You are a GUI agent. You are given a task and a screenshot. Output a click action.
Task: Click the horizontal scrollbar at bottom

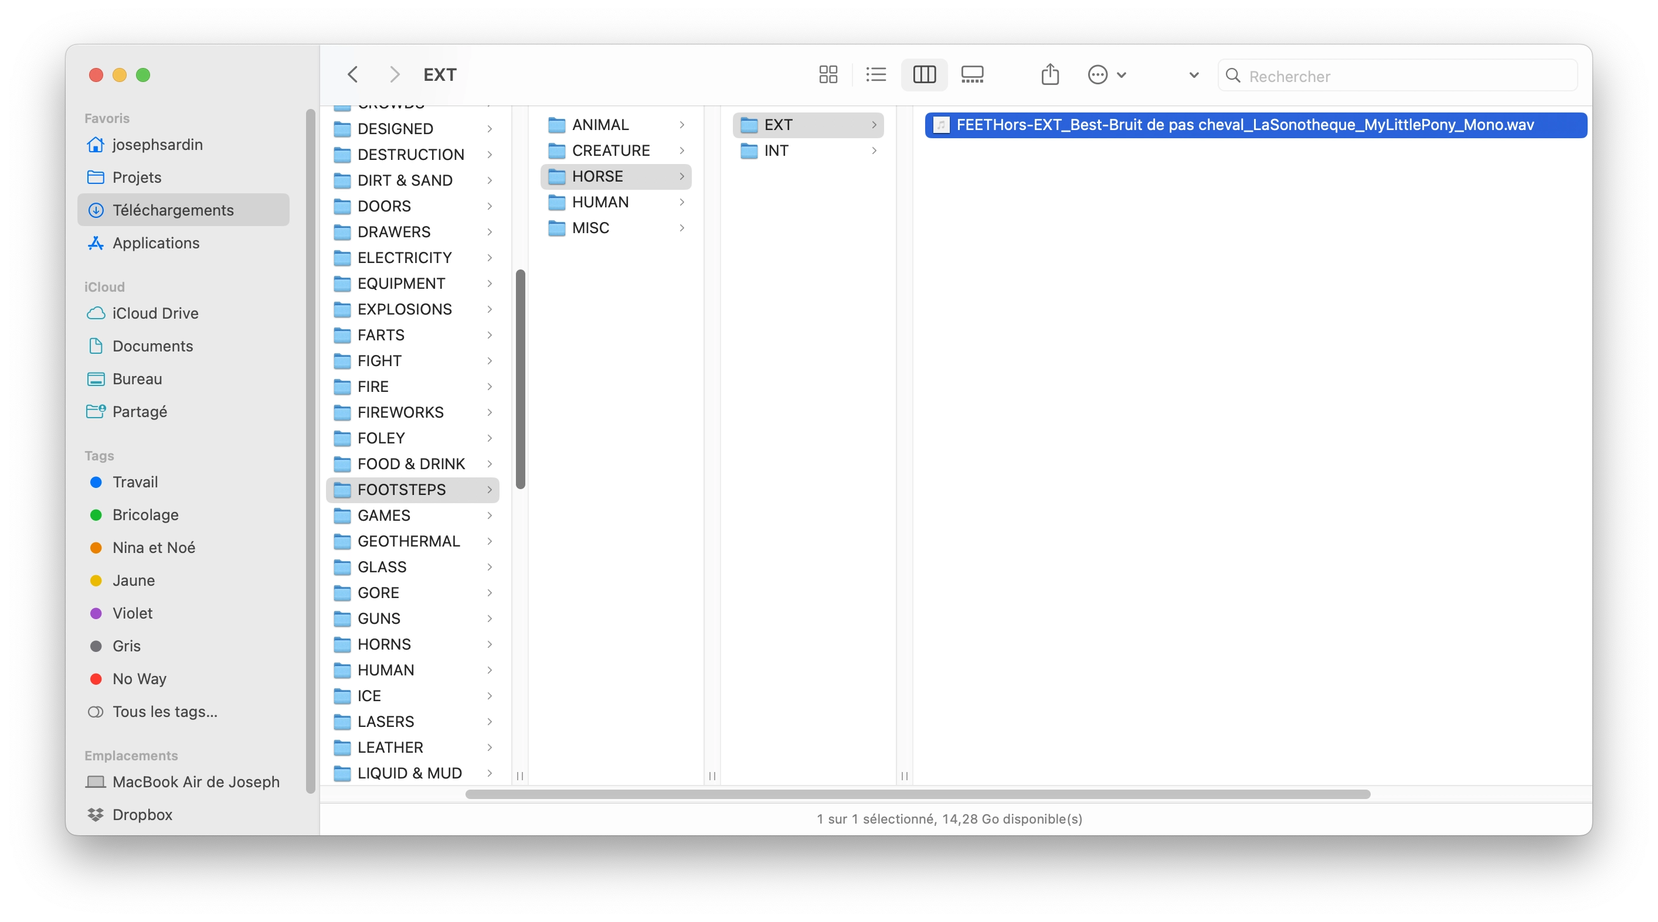(x=917, y=794)
